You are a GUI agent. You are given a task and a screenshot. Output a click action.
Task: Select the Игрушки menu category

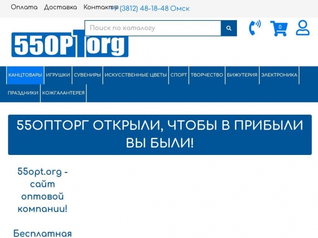tap(58, 75)
